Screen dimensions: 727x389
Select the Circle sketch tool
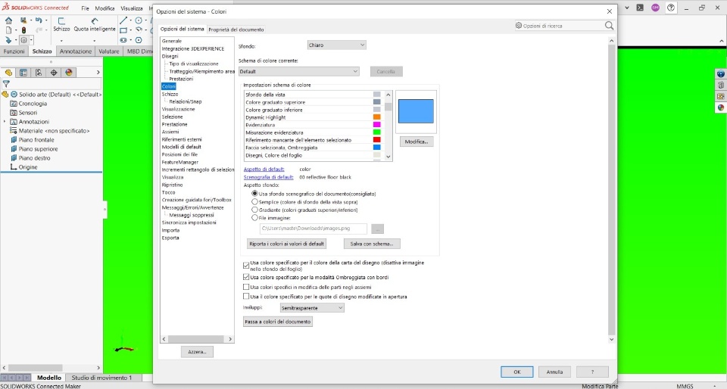pyautogui.click(x=138, y=20)
